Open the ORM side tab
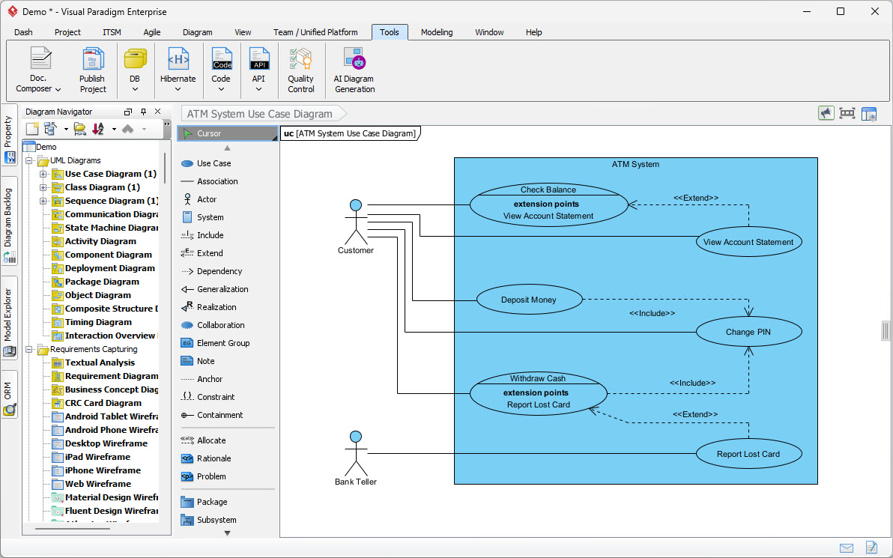The height and width of the screenshot is (558, 893). [9, 395]
